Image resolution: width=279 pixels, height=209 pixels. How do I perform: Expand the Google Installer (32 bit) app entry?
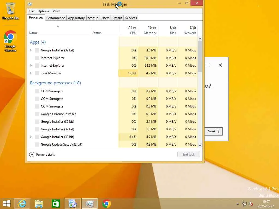[x=31, y=50]
